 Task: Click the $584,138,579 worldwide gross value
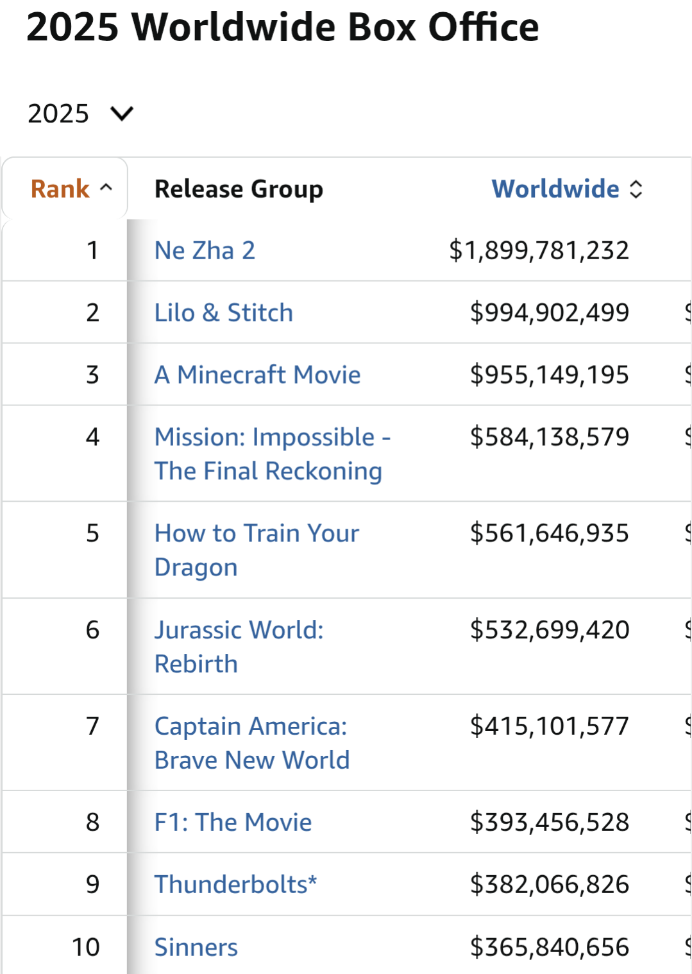550,437
